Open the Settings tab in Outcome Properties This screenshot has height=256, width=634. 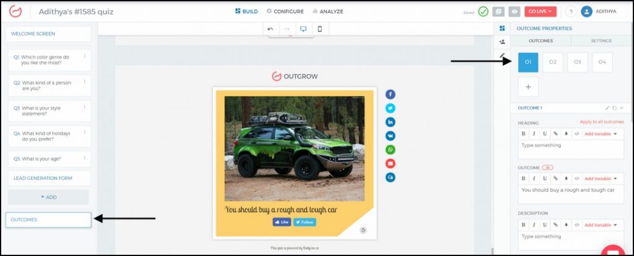click(x=601, y=41)
